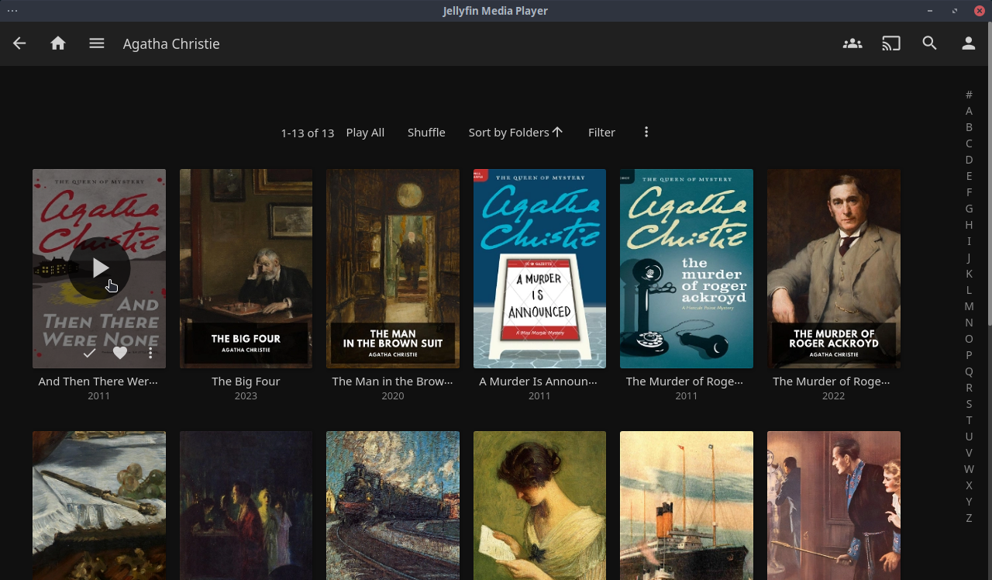Open the SyncPlay group icon

click(x=852, y=43)
